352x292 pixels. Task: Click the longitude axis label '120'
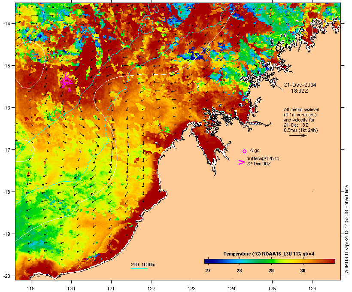[x=71, y=289]
